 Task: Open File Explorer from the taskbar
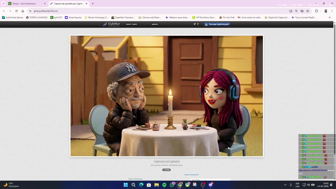coord(156,185)
